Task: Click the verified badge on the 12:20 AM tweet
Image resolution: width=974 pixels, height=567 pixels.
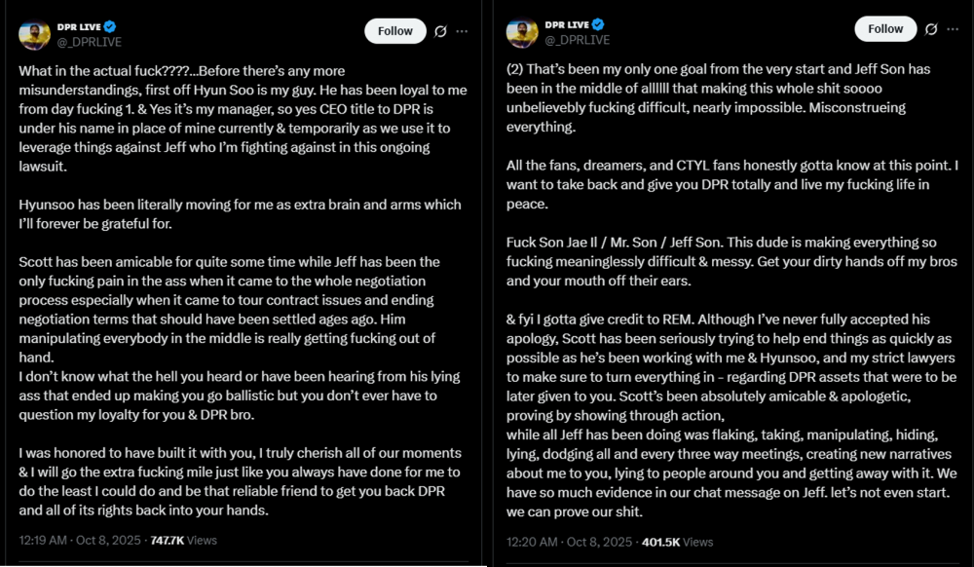Action: pos(598,24)
